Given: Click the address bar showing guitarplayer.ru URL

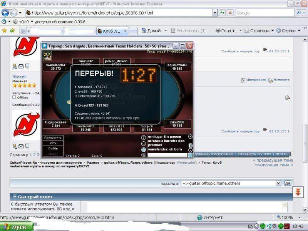Looking at the screenshot, I should click(x=119, y=13).
